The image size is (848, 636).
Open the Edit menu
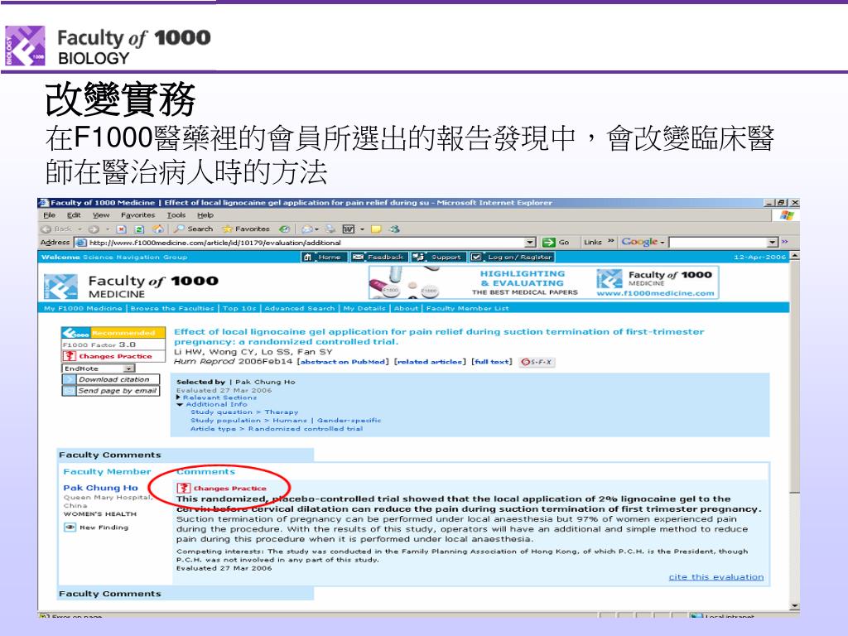pyautogui.click(x=74, y=215)
